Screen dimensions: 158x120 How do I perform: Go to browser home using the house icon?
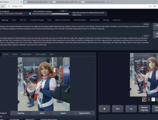3,6
